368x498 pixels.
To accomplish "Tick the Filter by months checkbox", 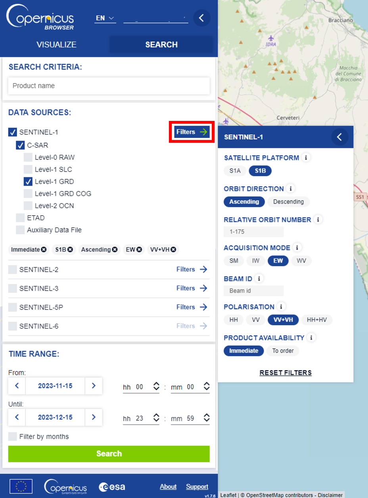I will [x=13, y=437].
